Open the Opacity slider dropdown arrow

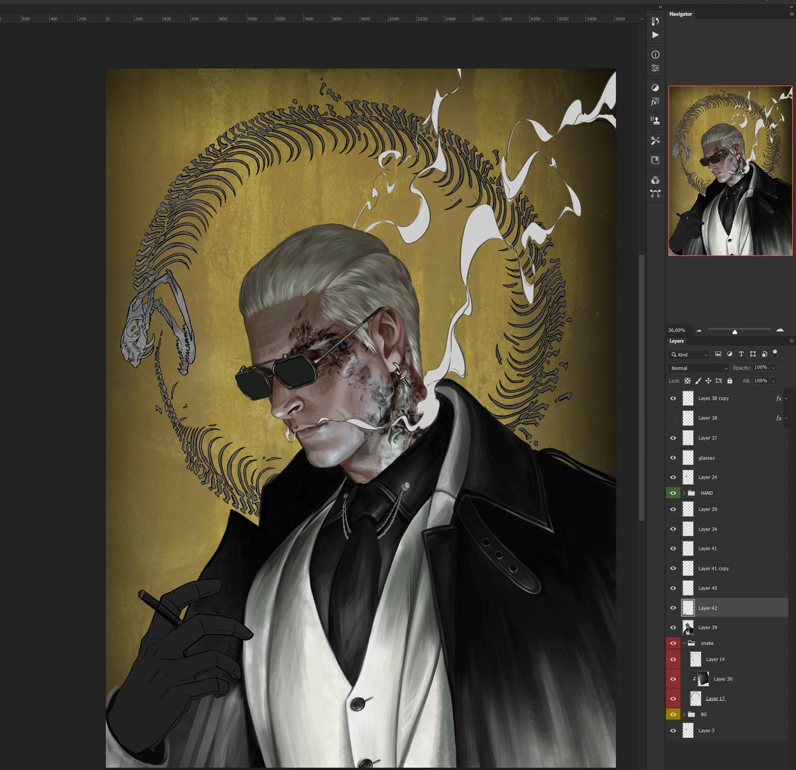tap(773, 368)
